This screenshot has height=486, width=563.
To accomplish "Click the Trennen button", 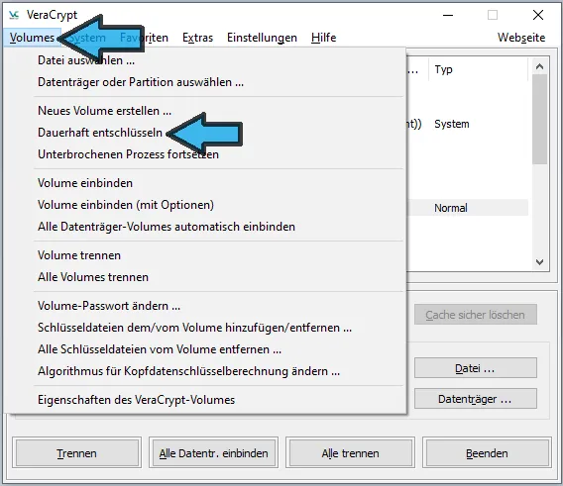I will tap(77, 453).
